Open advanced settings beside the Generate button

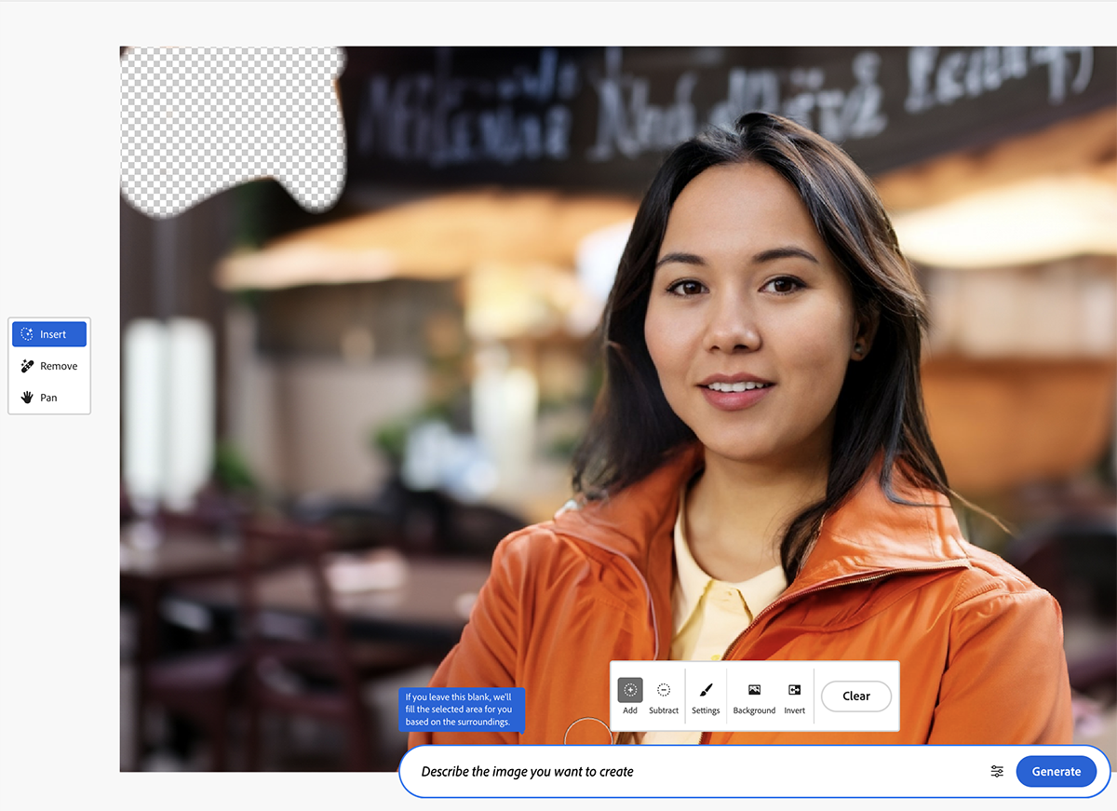[996, 771]
